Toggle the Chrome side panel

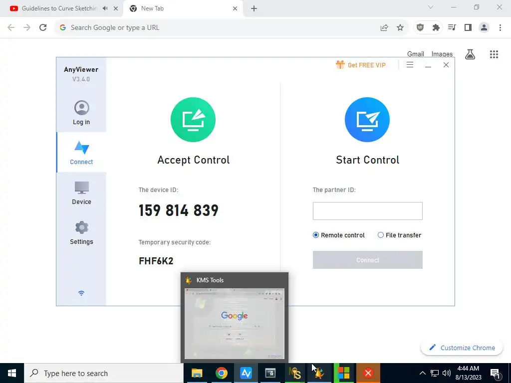point(468,28)
